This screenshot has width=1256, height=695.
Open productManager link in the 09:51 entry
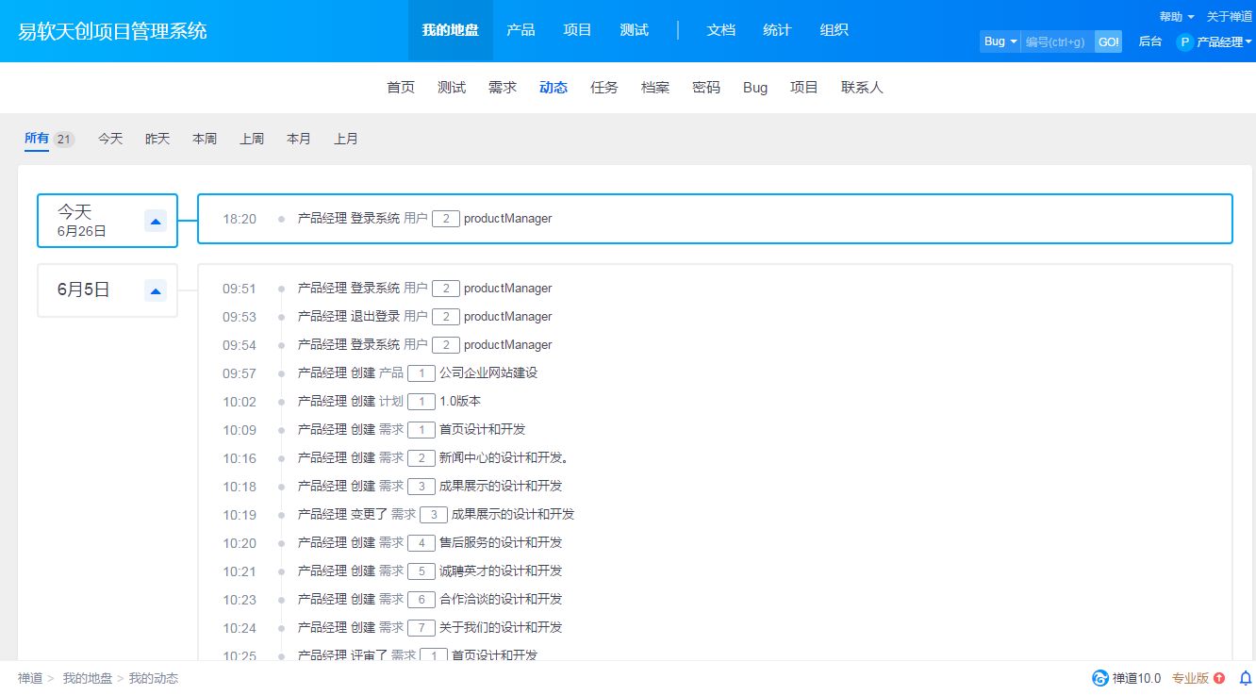(x=507, y=289)
